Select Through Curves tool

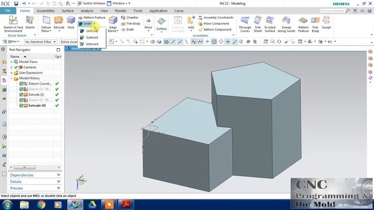(x=245, y=24)
